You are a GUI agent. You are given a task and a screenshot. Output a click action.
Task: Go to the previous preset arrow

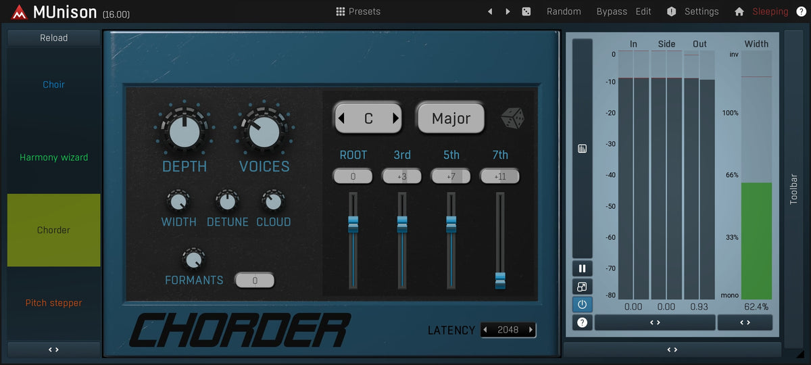490,11
